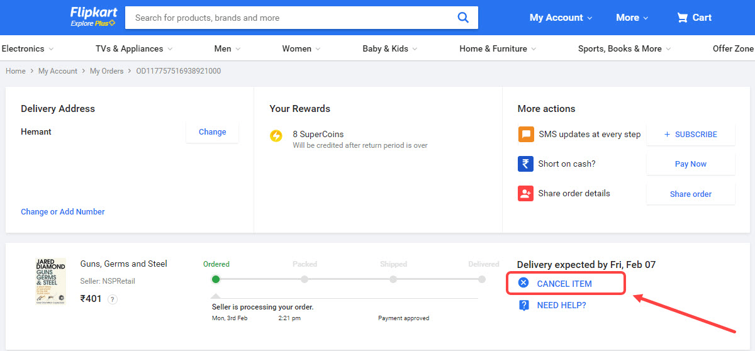The width and height of the screenshot is (755, 351).
Task: Expand the Electronics category menu
Action: (x=27, y=48)
